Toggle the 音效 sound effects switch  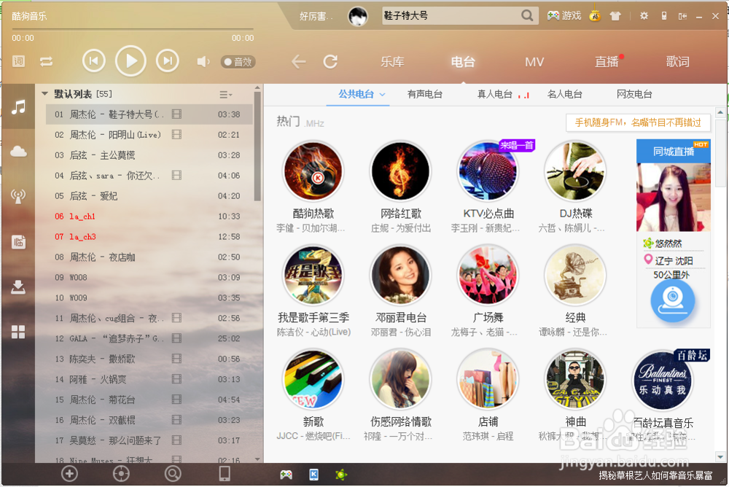[x=238, y=61]
